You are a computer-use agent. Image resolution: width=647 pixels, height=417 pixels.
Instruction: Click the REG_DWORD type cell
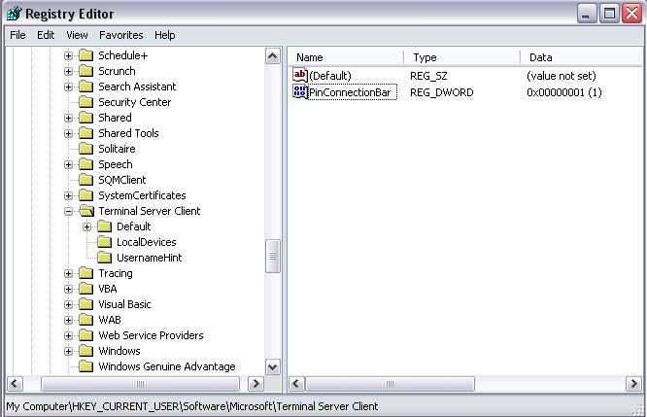pyautogui.click(x=441, y=92)
